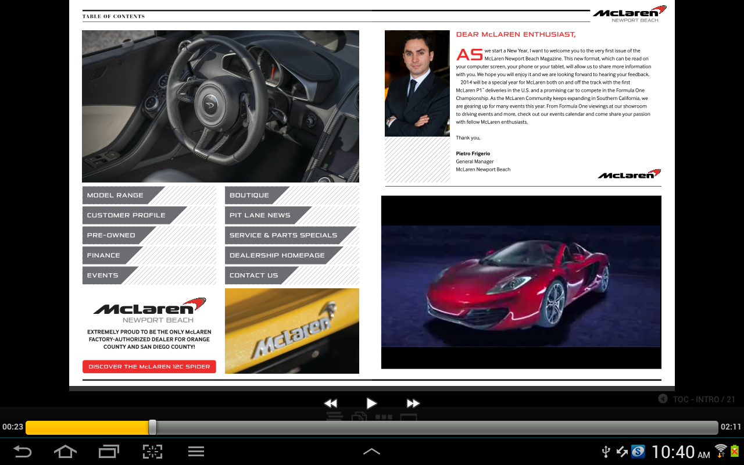Open the CUSTOMER PROFILE section
Screen dimensions: 744x465
pos(135,215)
